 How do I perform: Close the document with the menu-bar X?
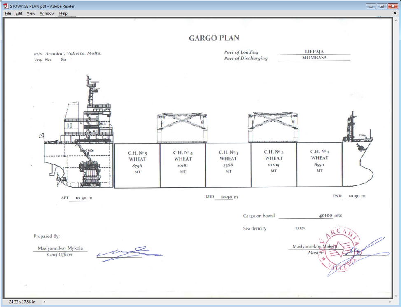pos(395,13)
